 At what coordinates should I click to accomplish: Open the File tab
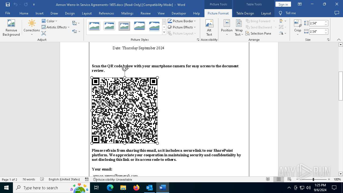point(8,13)
